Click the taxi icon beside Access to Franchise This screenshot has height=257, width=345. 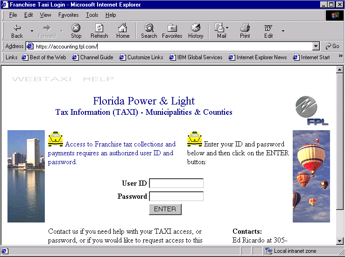pyautogui.click(x=56, y=139)
